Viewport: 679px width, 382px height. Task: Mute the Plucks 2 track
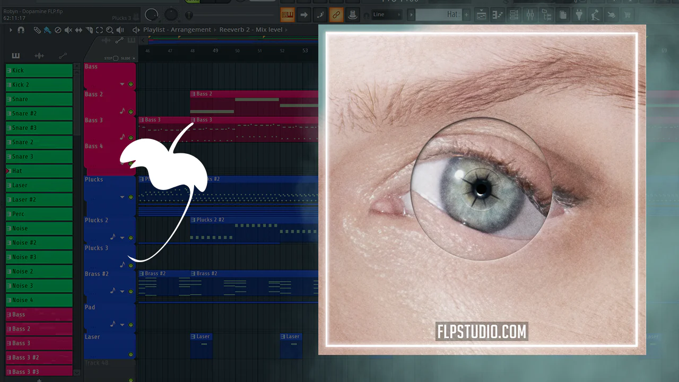click(x=130, y=237)
